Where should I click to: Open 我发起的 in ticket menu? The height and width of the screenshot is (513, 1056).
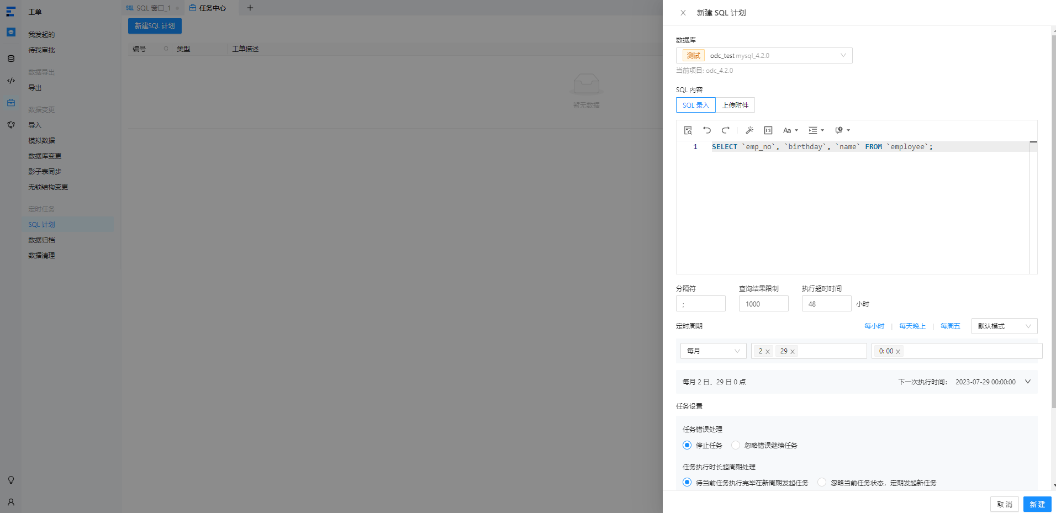(x=42, y=34)
